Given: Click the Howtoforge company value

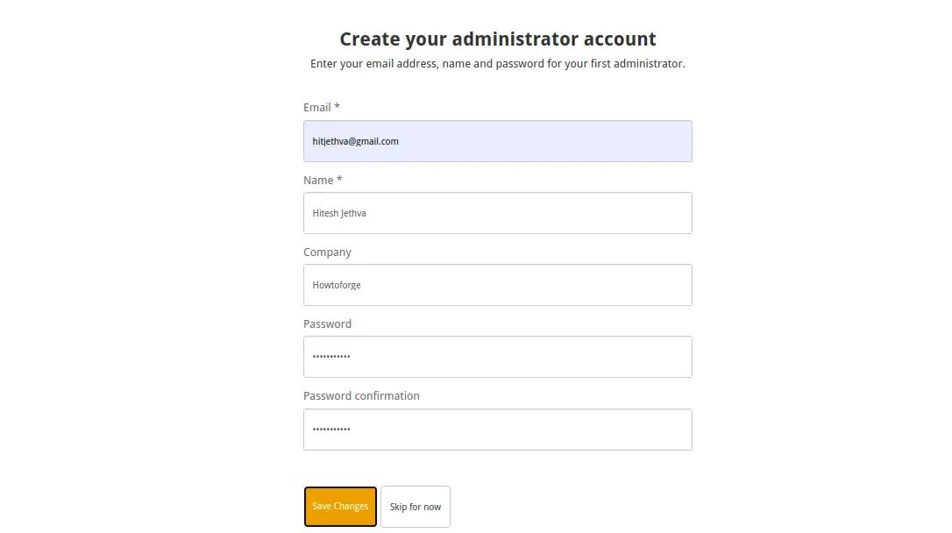Looking at the screenshot, I should (337, 285).
